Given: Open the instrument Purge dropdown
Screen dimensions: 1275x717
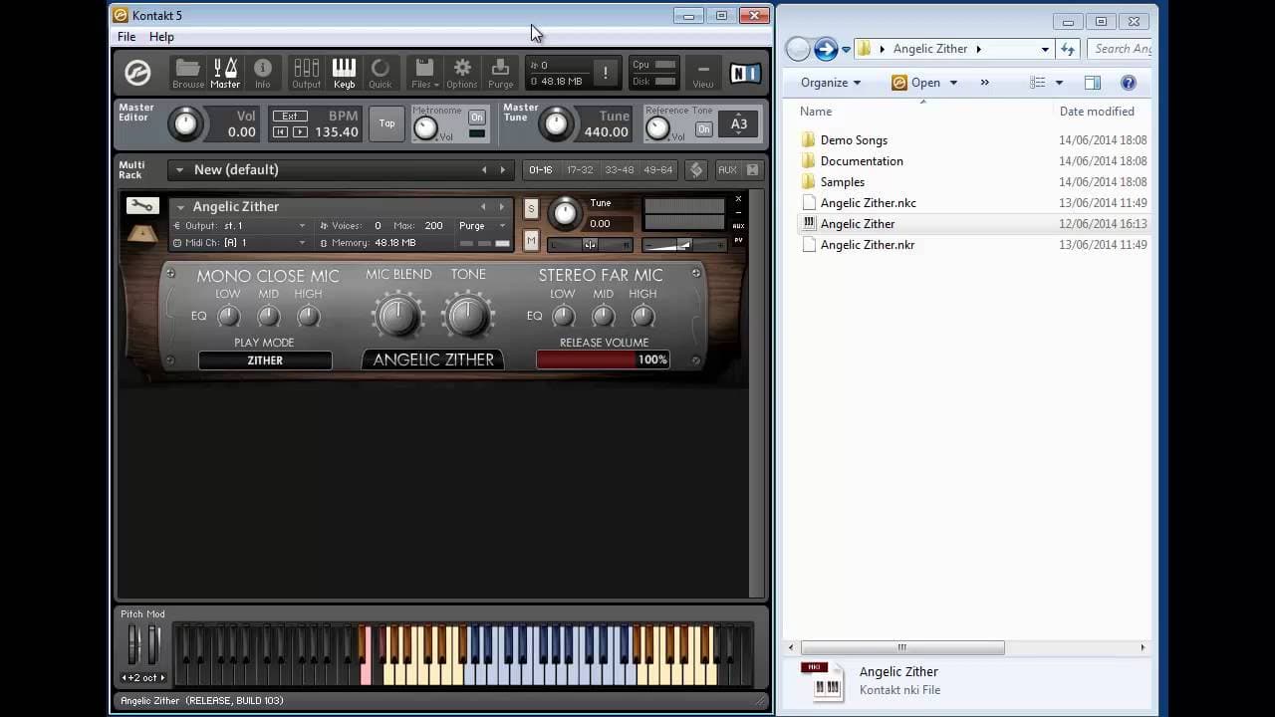Looking at the screenshot, I should click(x=484, y=226).
